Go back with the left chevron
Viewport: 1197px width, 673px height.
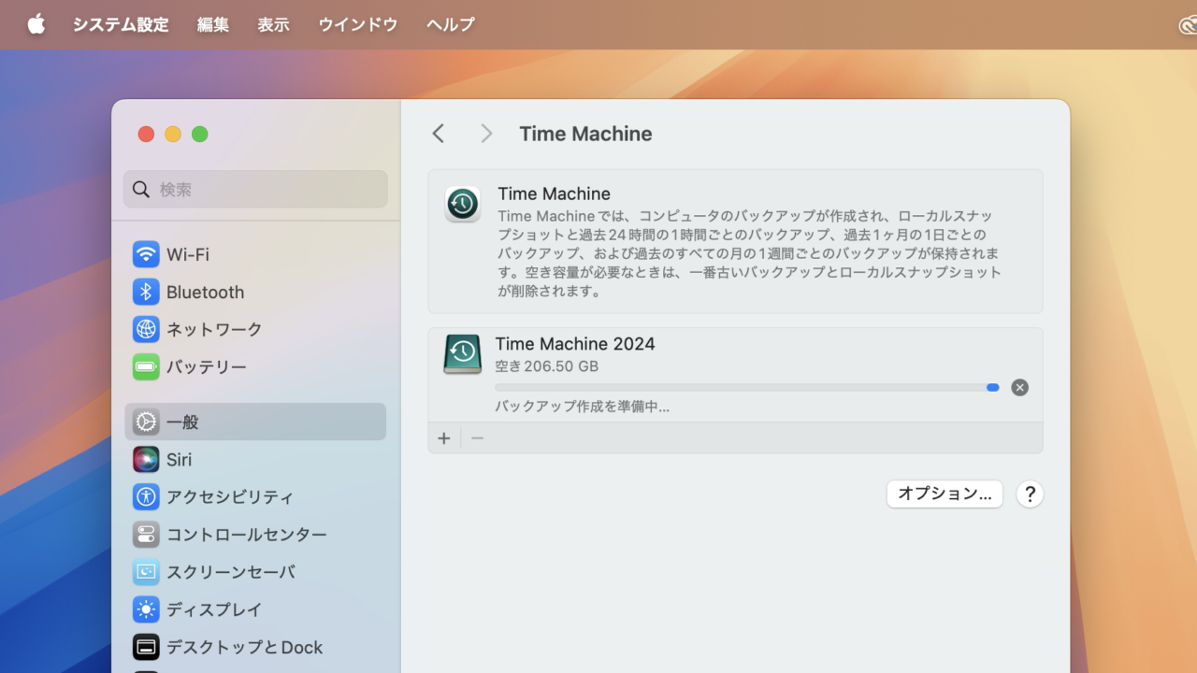tap(439, 134)
